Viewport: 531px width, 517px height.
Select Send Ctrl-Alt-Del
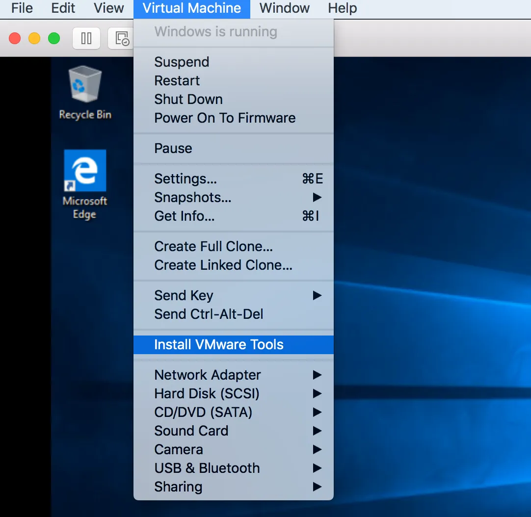[234, 314]
